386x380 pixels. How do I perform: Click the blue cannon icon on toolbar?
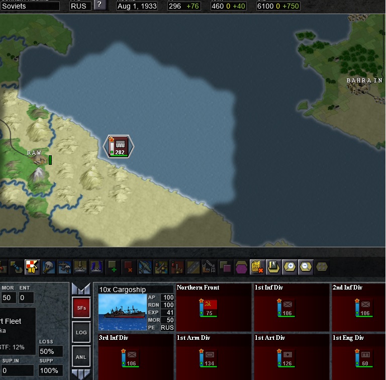pos(16,267)
